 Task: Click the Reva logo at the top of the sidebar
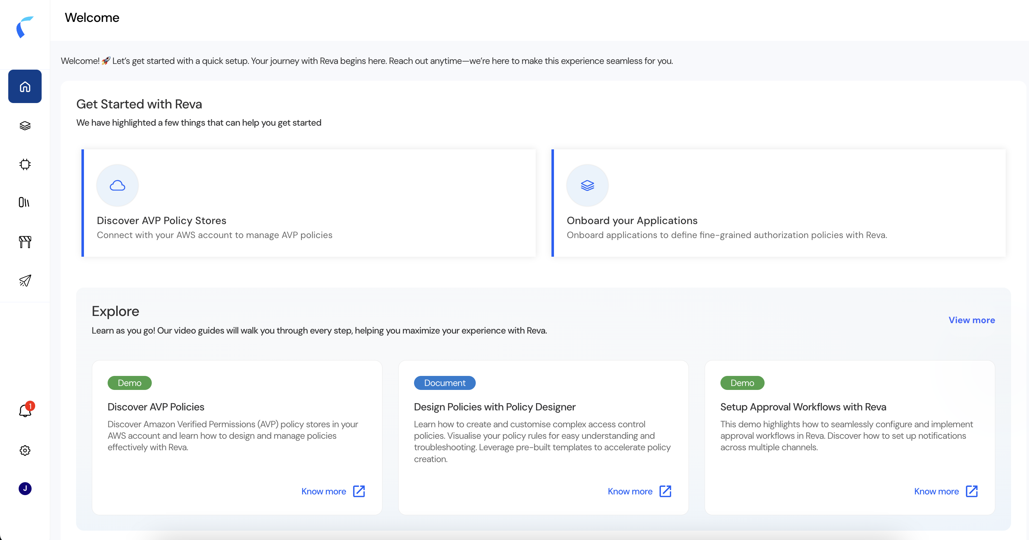pos(25,27)
